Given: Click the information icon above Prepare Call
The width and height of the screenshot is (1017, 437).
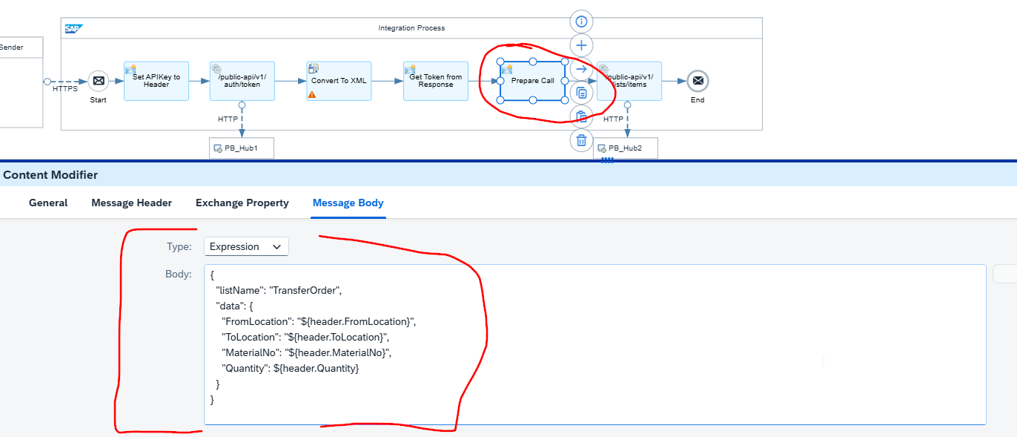Looking at the screenshot, I should [582, 22].
